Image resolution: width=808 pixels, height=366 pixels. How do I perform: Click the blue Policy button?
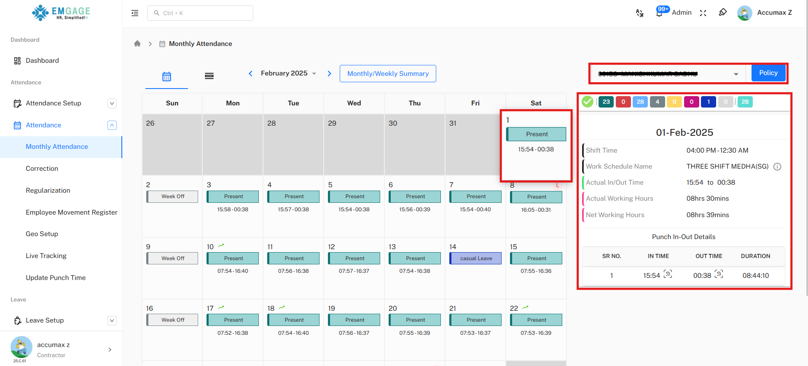point(768,73)
